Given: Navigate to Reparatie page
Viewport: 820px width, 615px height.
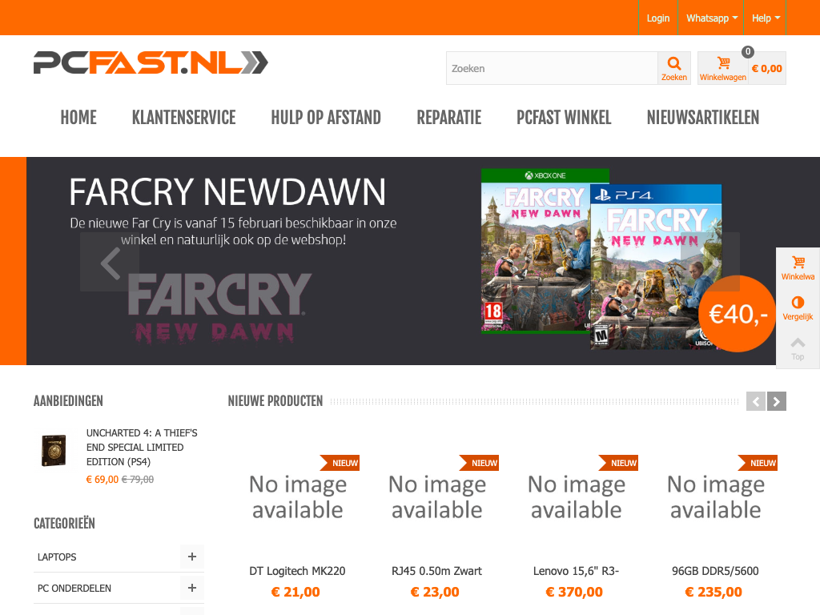Looking at the screenshot, I should 448,118.
